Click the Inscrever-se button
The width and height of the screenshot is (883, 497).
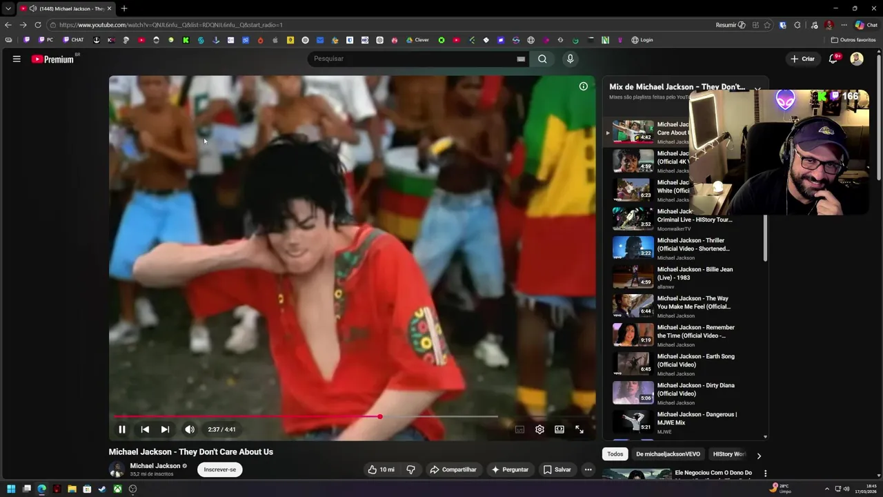click(220, 469)
